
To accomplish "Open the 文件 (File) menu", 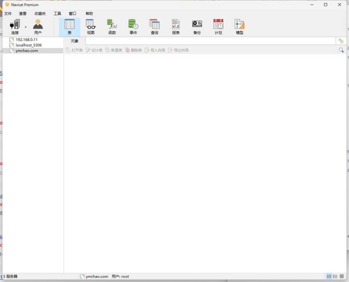I will pyautogui.click(x=8, y=14).
